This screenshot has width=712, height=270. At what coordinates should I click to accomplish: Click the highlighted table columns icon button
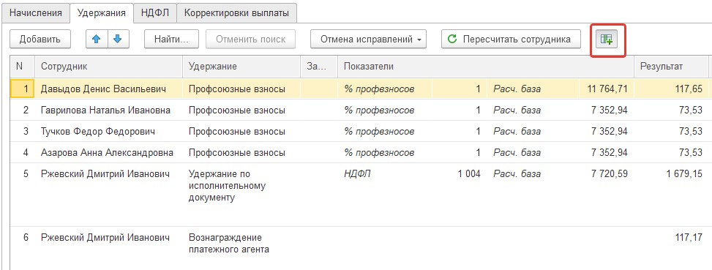click(x=607, y=40)
